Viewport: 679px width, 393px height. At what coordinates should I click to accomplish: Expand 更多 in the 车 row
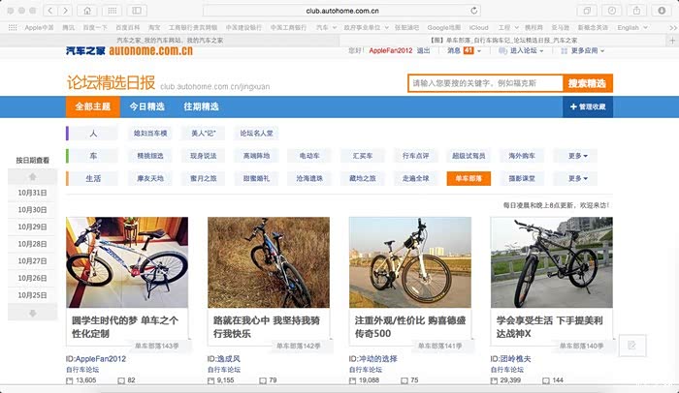pyautogui.click(x=577, y=156)
